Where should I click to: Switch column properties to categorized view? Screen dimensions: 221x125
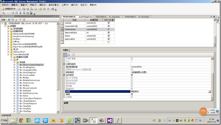[x=65, y=55]
